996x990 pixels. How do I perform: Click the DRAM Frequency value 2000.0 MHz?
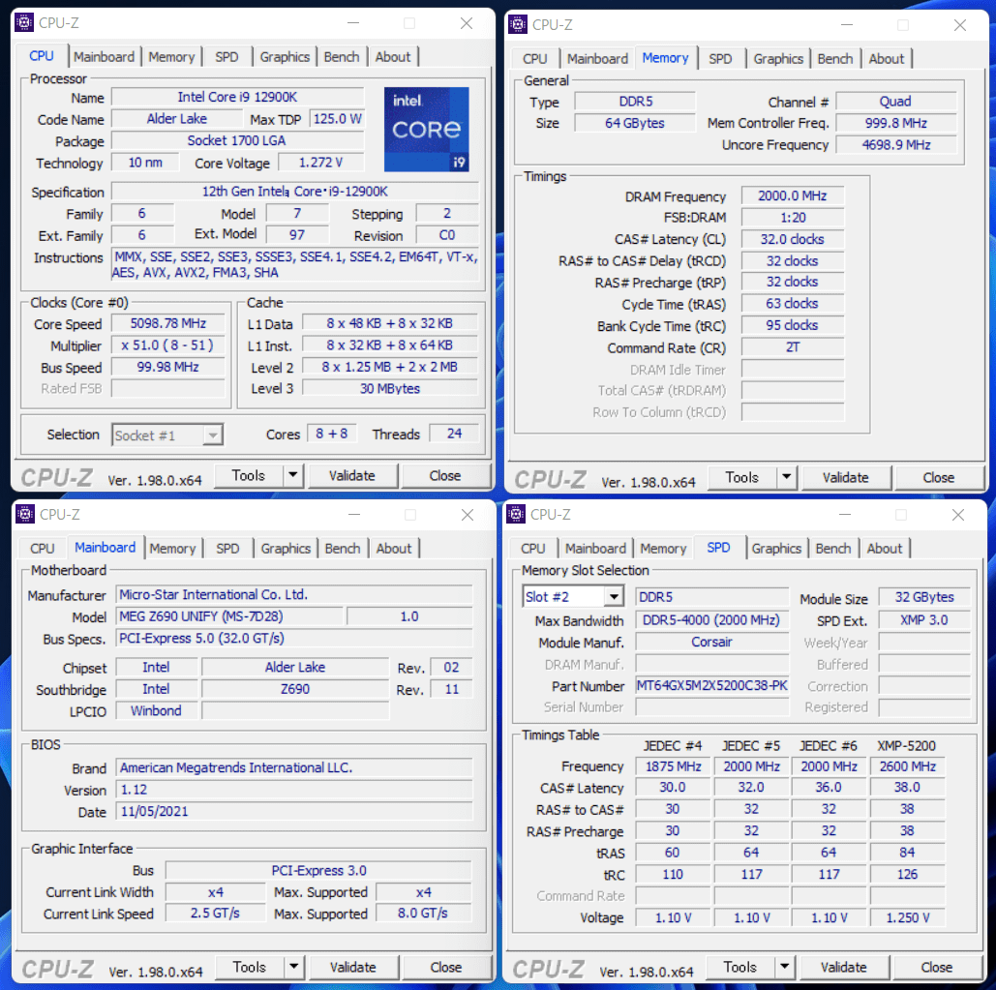click(792, 196)
